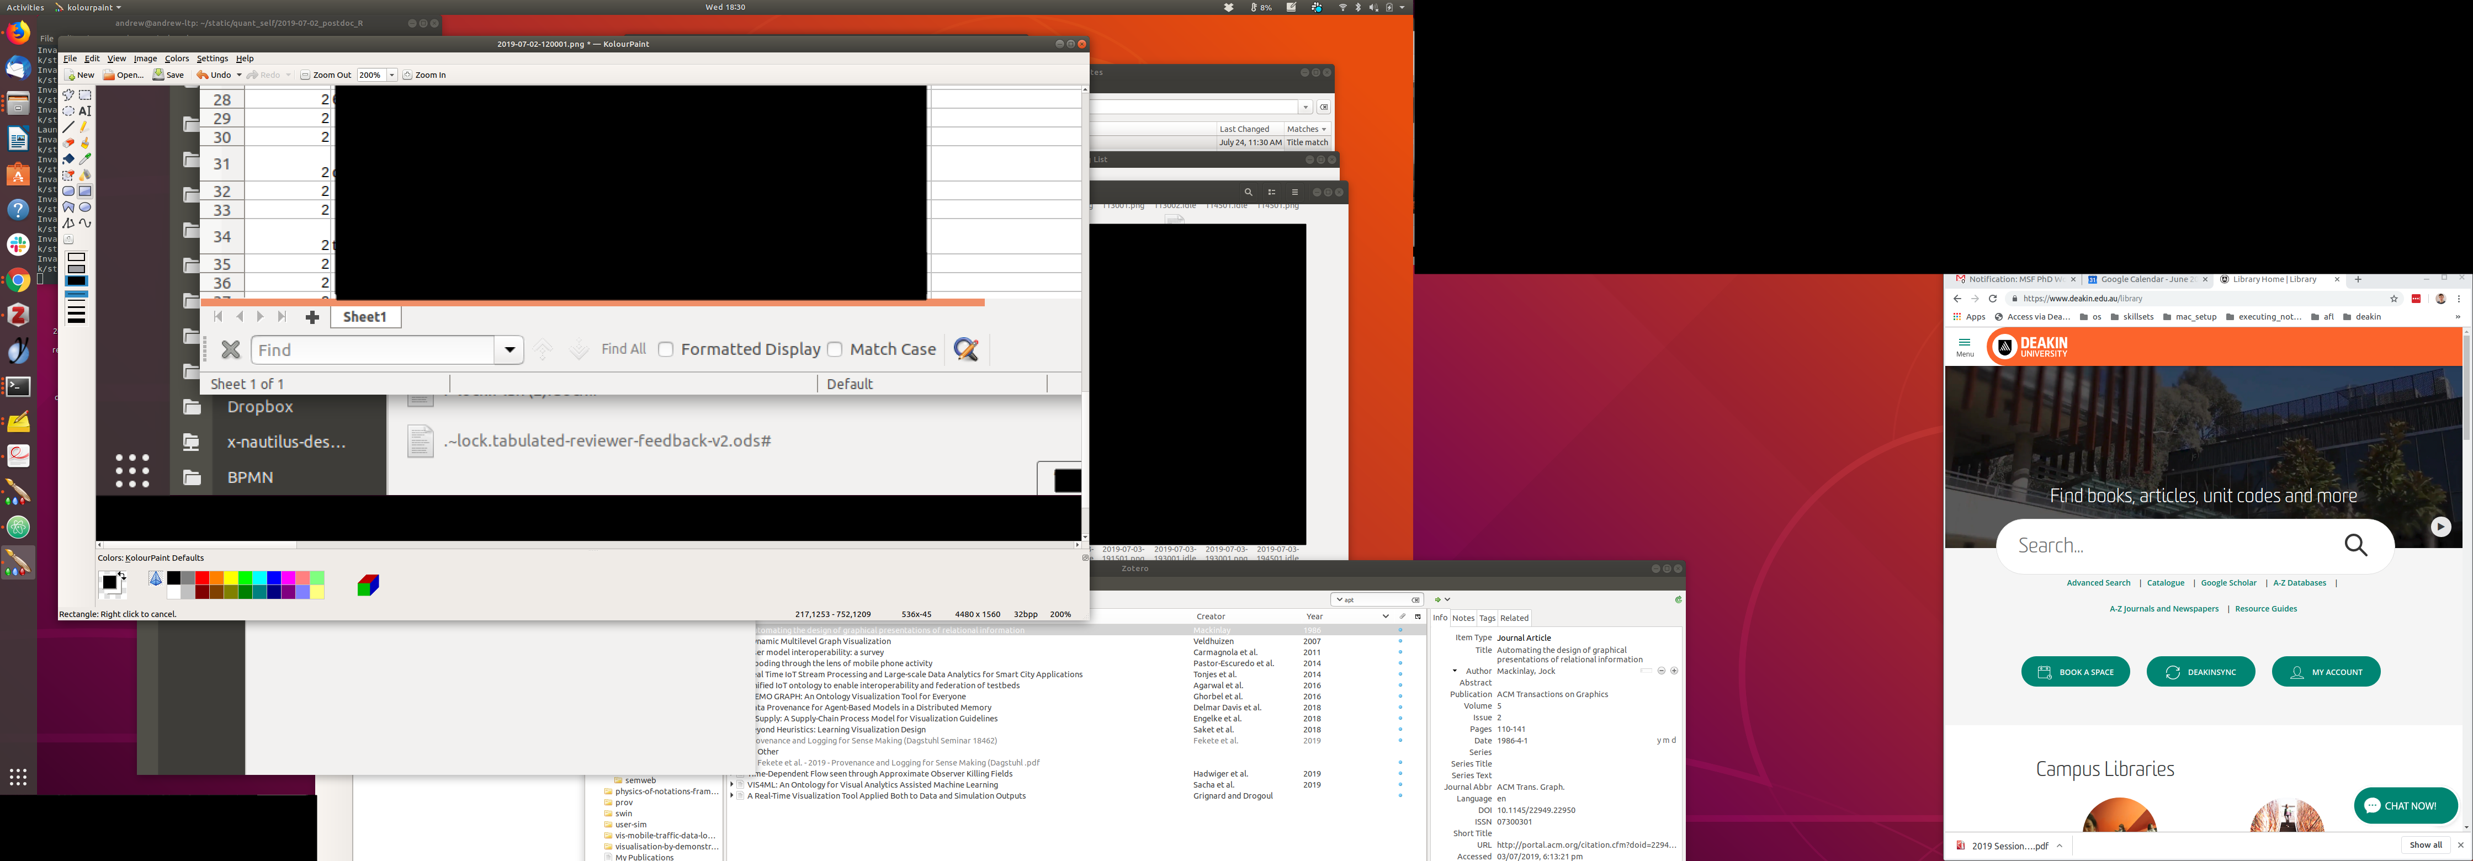This screenshot has height=861, width=2473.
Task: Select the Text tool
Action: [86, 111]
